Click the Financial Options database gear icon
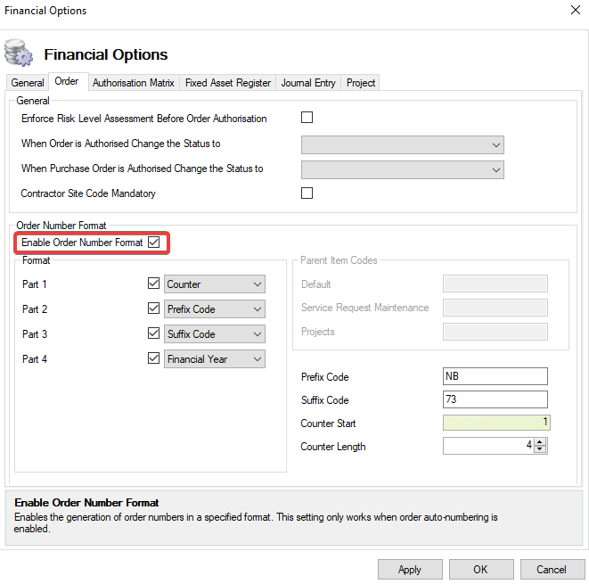This screenshot has width=589, height=584. tap(19, 53)
